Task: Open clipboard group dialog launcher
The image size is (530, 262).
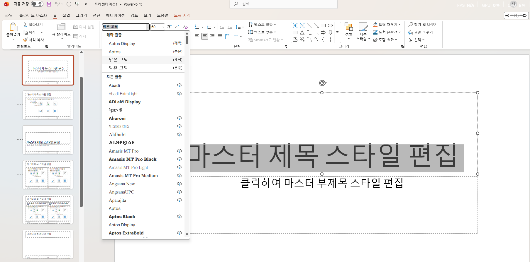Action: pos(46,47)
